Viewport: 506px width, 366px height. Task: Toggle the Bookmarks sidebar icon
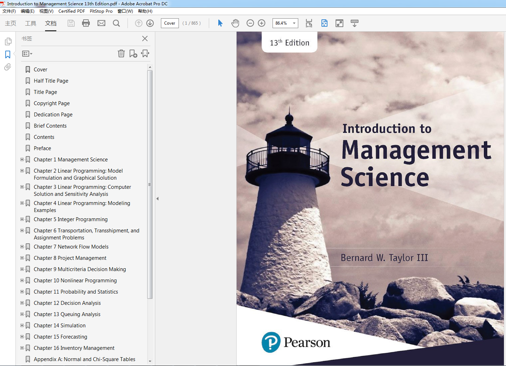8,54
